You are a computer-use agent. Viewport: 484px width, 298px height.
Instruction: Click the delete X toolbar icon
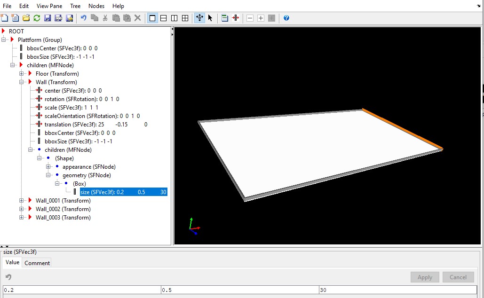coord(137,18)
